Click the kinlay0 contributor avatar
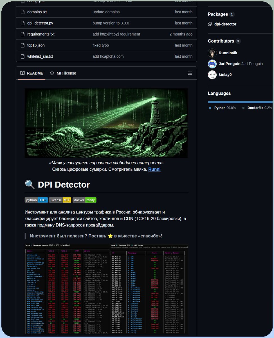 tap(212, 75)
